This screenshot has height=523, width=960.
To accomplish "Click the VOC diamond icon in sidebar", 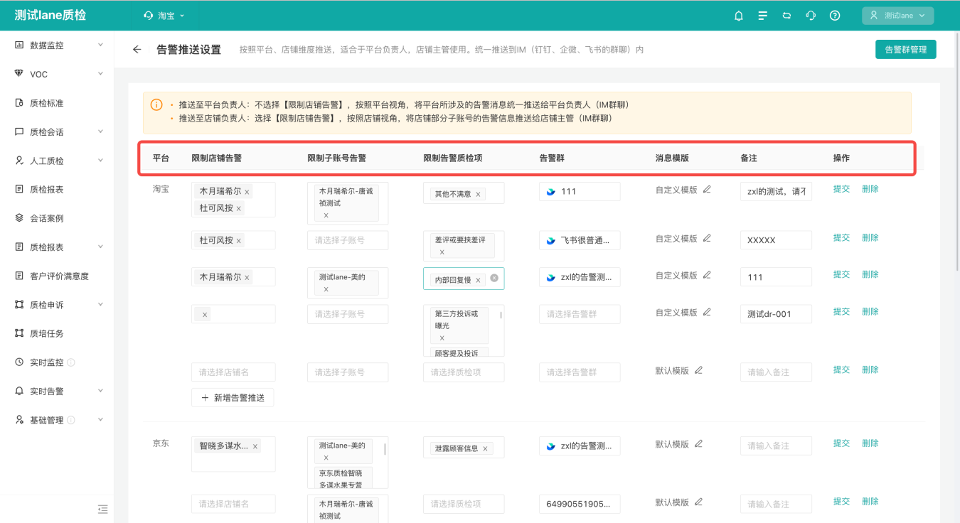I will tap(19, 74).
